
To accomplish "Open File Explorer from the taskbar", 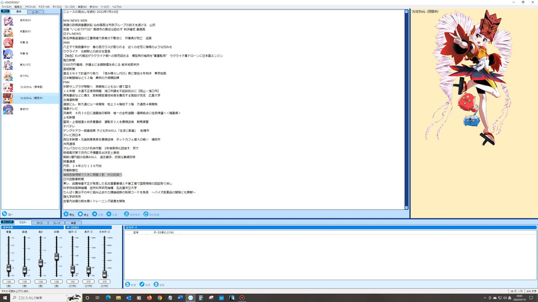I will [118, 298].
